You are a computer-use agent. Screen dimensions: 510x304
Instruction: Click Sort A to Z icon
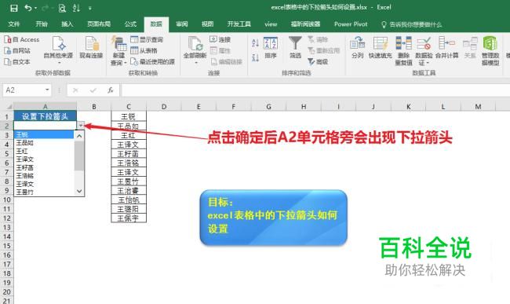[255, 42]
